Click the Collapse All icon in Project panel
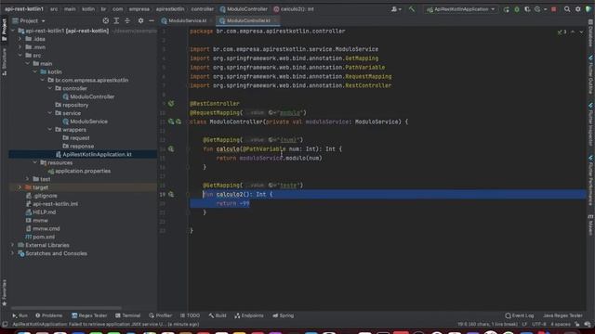595x334 pixels. click(x=127, y=20)
